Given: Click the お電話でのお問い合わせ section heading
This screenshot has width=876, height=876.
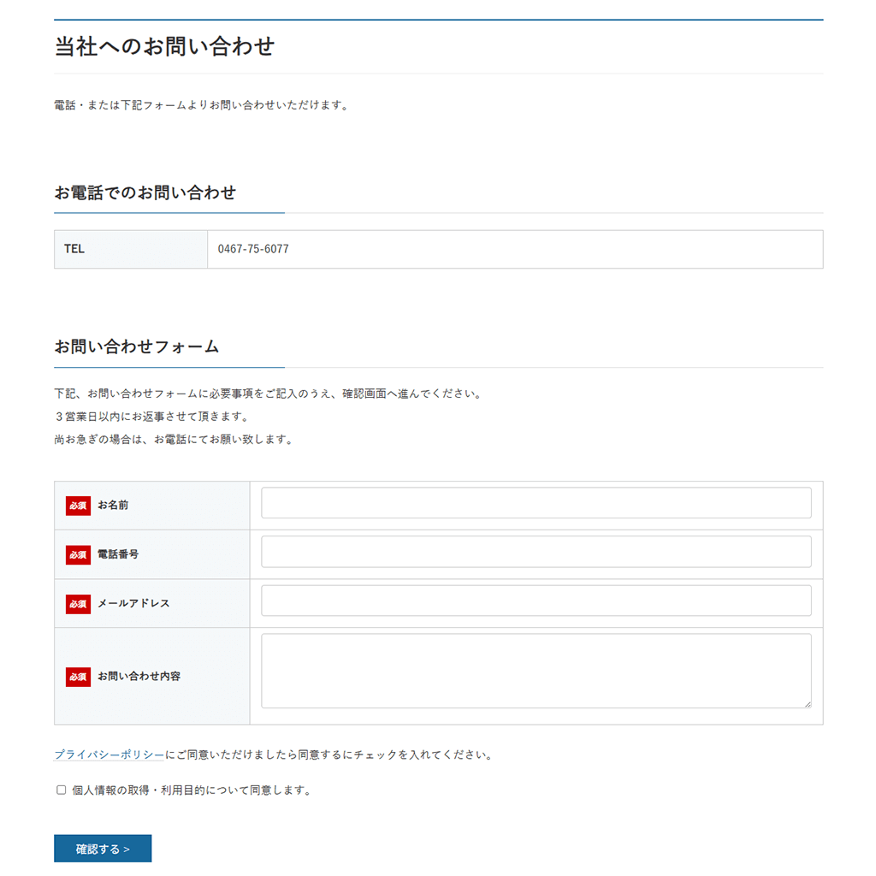Looking at the screenshot, I should point(145,192).
